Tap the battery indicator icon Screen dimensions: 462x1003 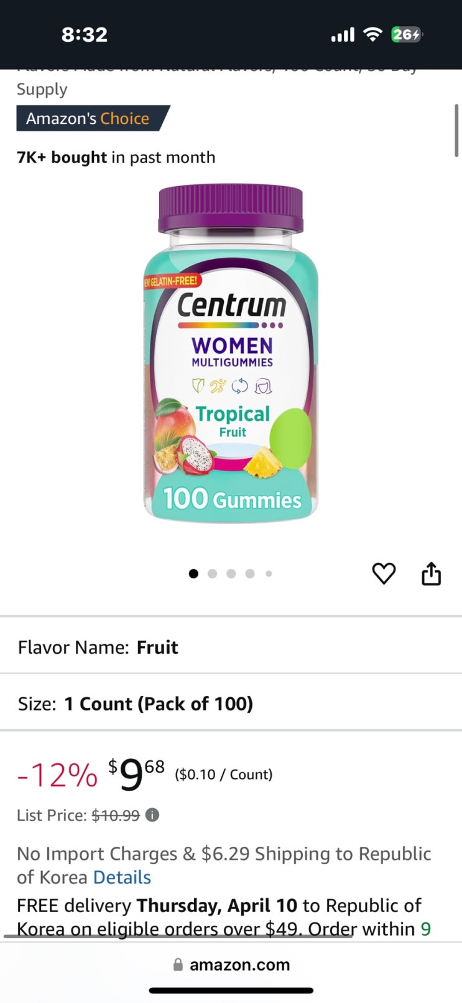point(406,35)
